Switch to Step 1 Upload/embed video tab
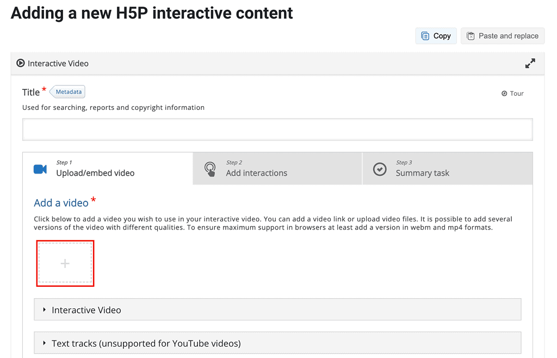This screenshot has width=557, height=358. tap(108, 168)
